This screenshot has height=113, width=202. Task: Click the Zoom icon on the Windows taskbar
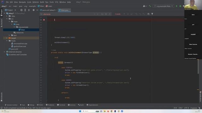(122, 111)
